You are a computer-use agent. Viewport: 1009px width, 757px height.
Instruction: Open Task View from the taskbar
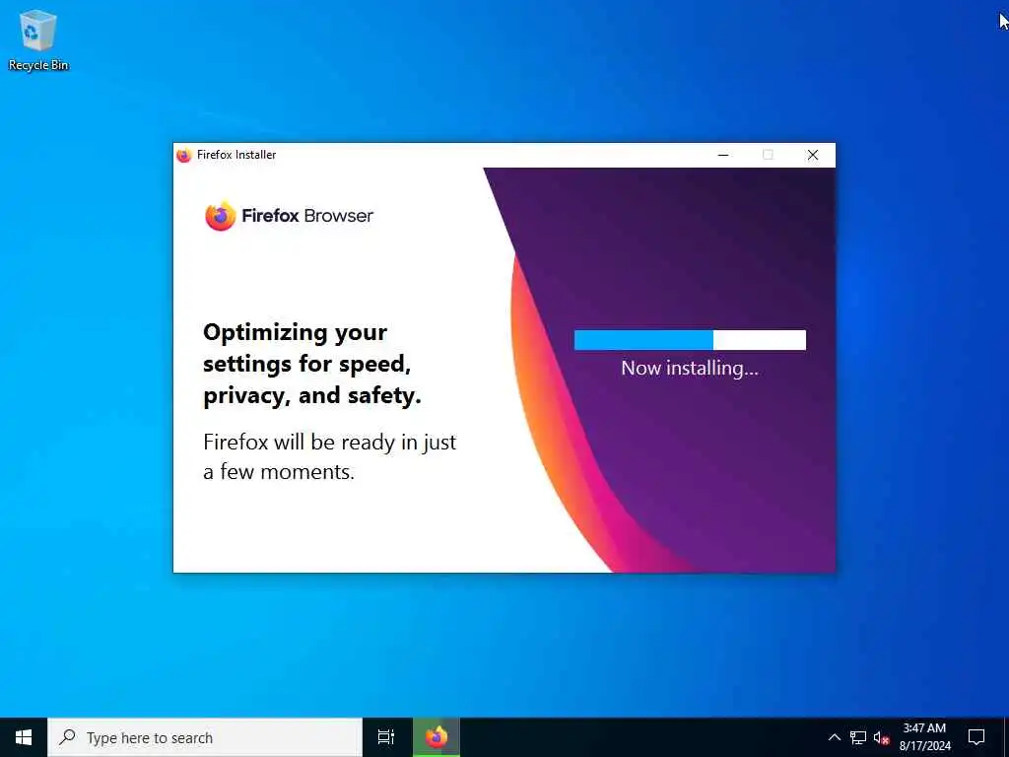pos(386,737)
